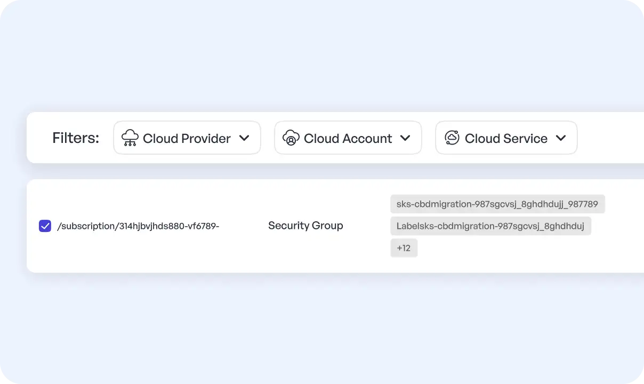
Task: Click the Filters: label
Action: [x=76, y=138]
